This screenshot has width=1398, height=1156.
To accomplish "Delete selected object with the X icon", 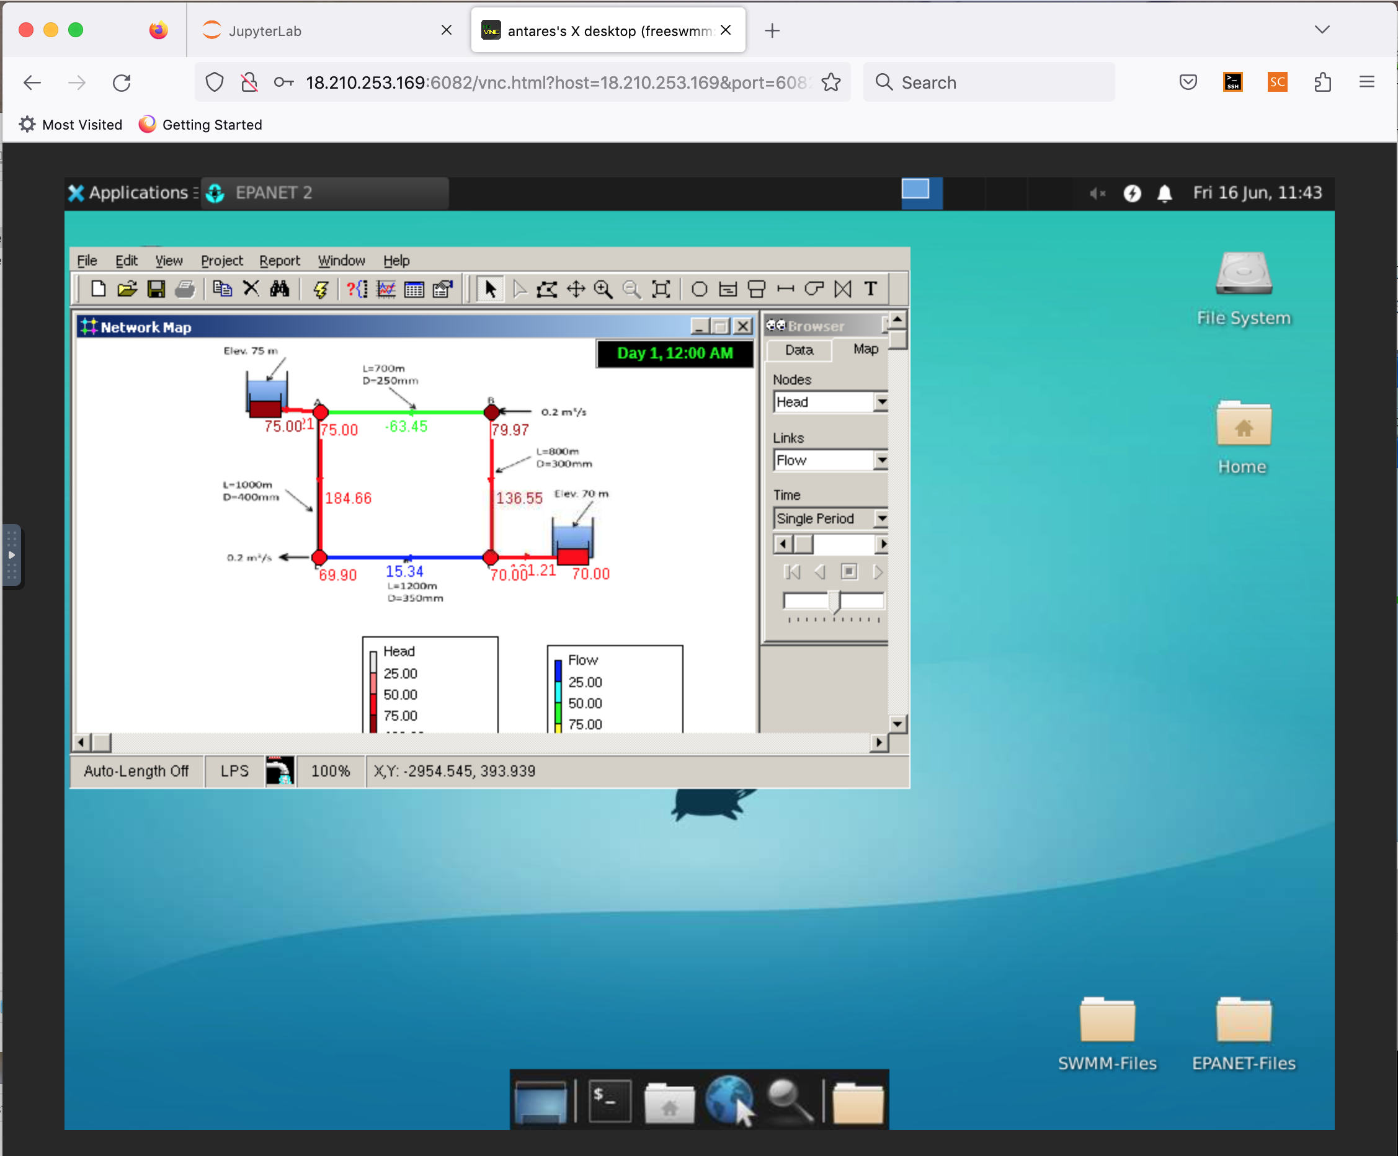I will click(x=251, y=289).
